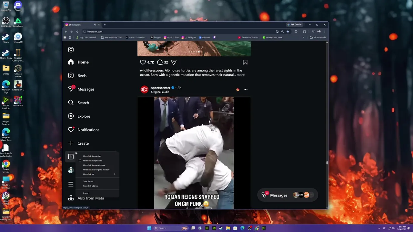
Task: Open Explore in Instagram sidebar
Action: tap(79, 116)
